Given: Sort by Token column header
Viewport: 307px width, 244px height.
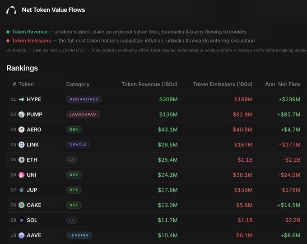Looking at the screenshot, I should pyautogui.click(x=26, y=84).
